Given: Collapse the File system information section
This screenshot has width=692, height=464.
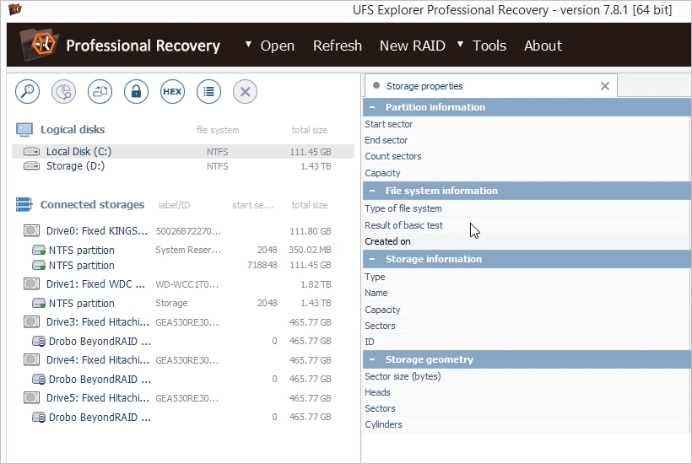Looking at the screenshot, I should 372,191.
